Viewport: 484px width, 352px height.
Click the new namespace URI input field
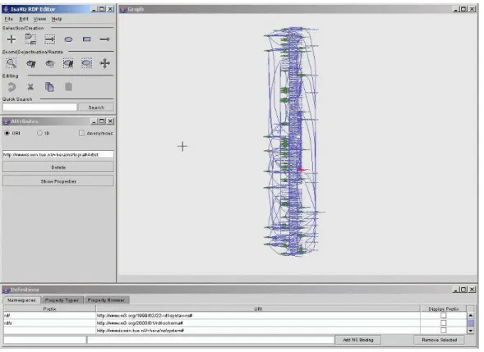[211, 340]
